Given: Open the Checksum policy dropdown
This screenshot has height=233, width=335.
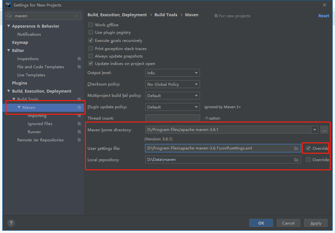Looking at the screenshot, I should click(x=173, y=84).
